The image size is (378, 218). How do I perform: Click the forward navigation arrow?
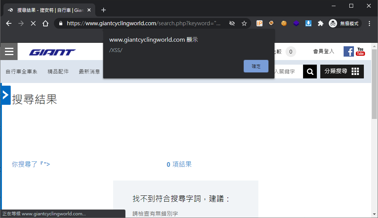point(21,23)
